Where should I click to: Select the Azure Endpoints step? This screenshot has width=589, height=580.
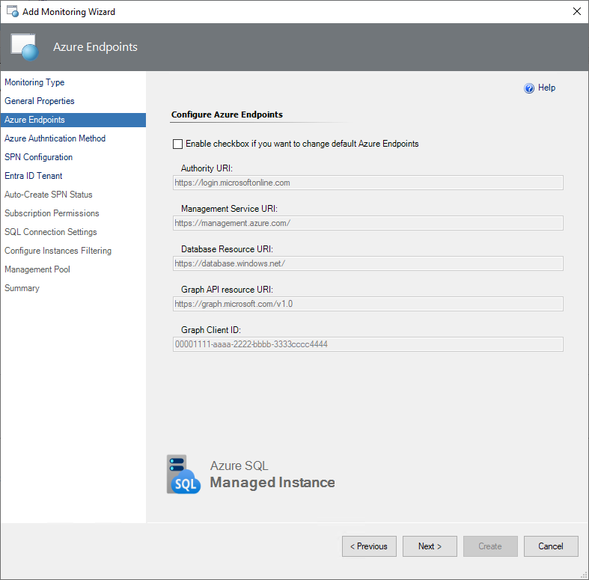point(73,120)
